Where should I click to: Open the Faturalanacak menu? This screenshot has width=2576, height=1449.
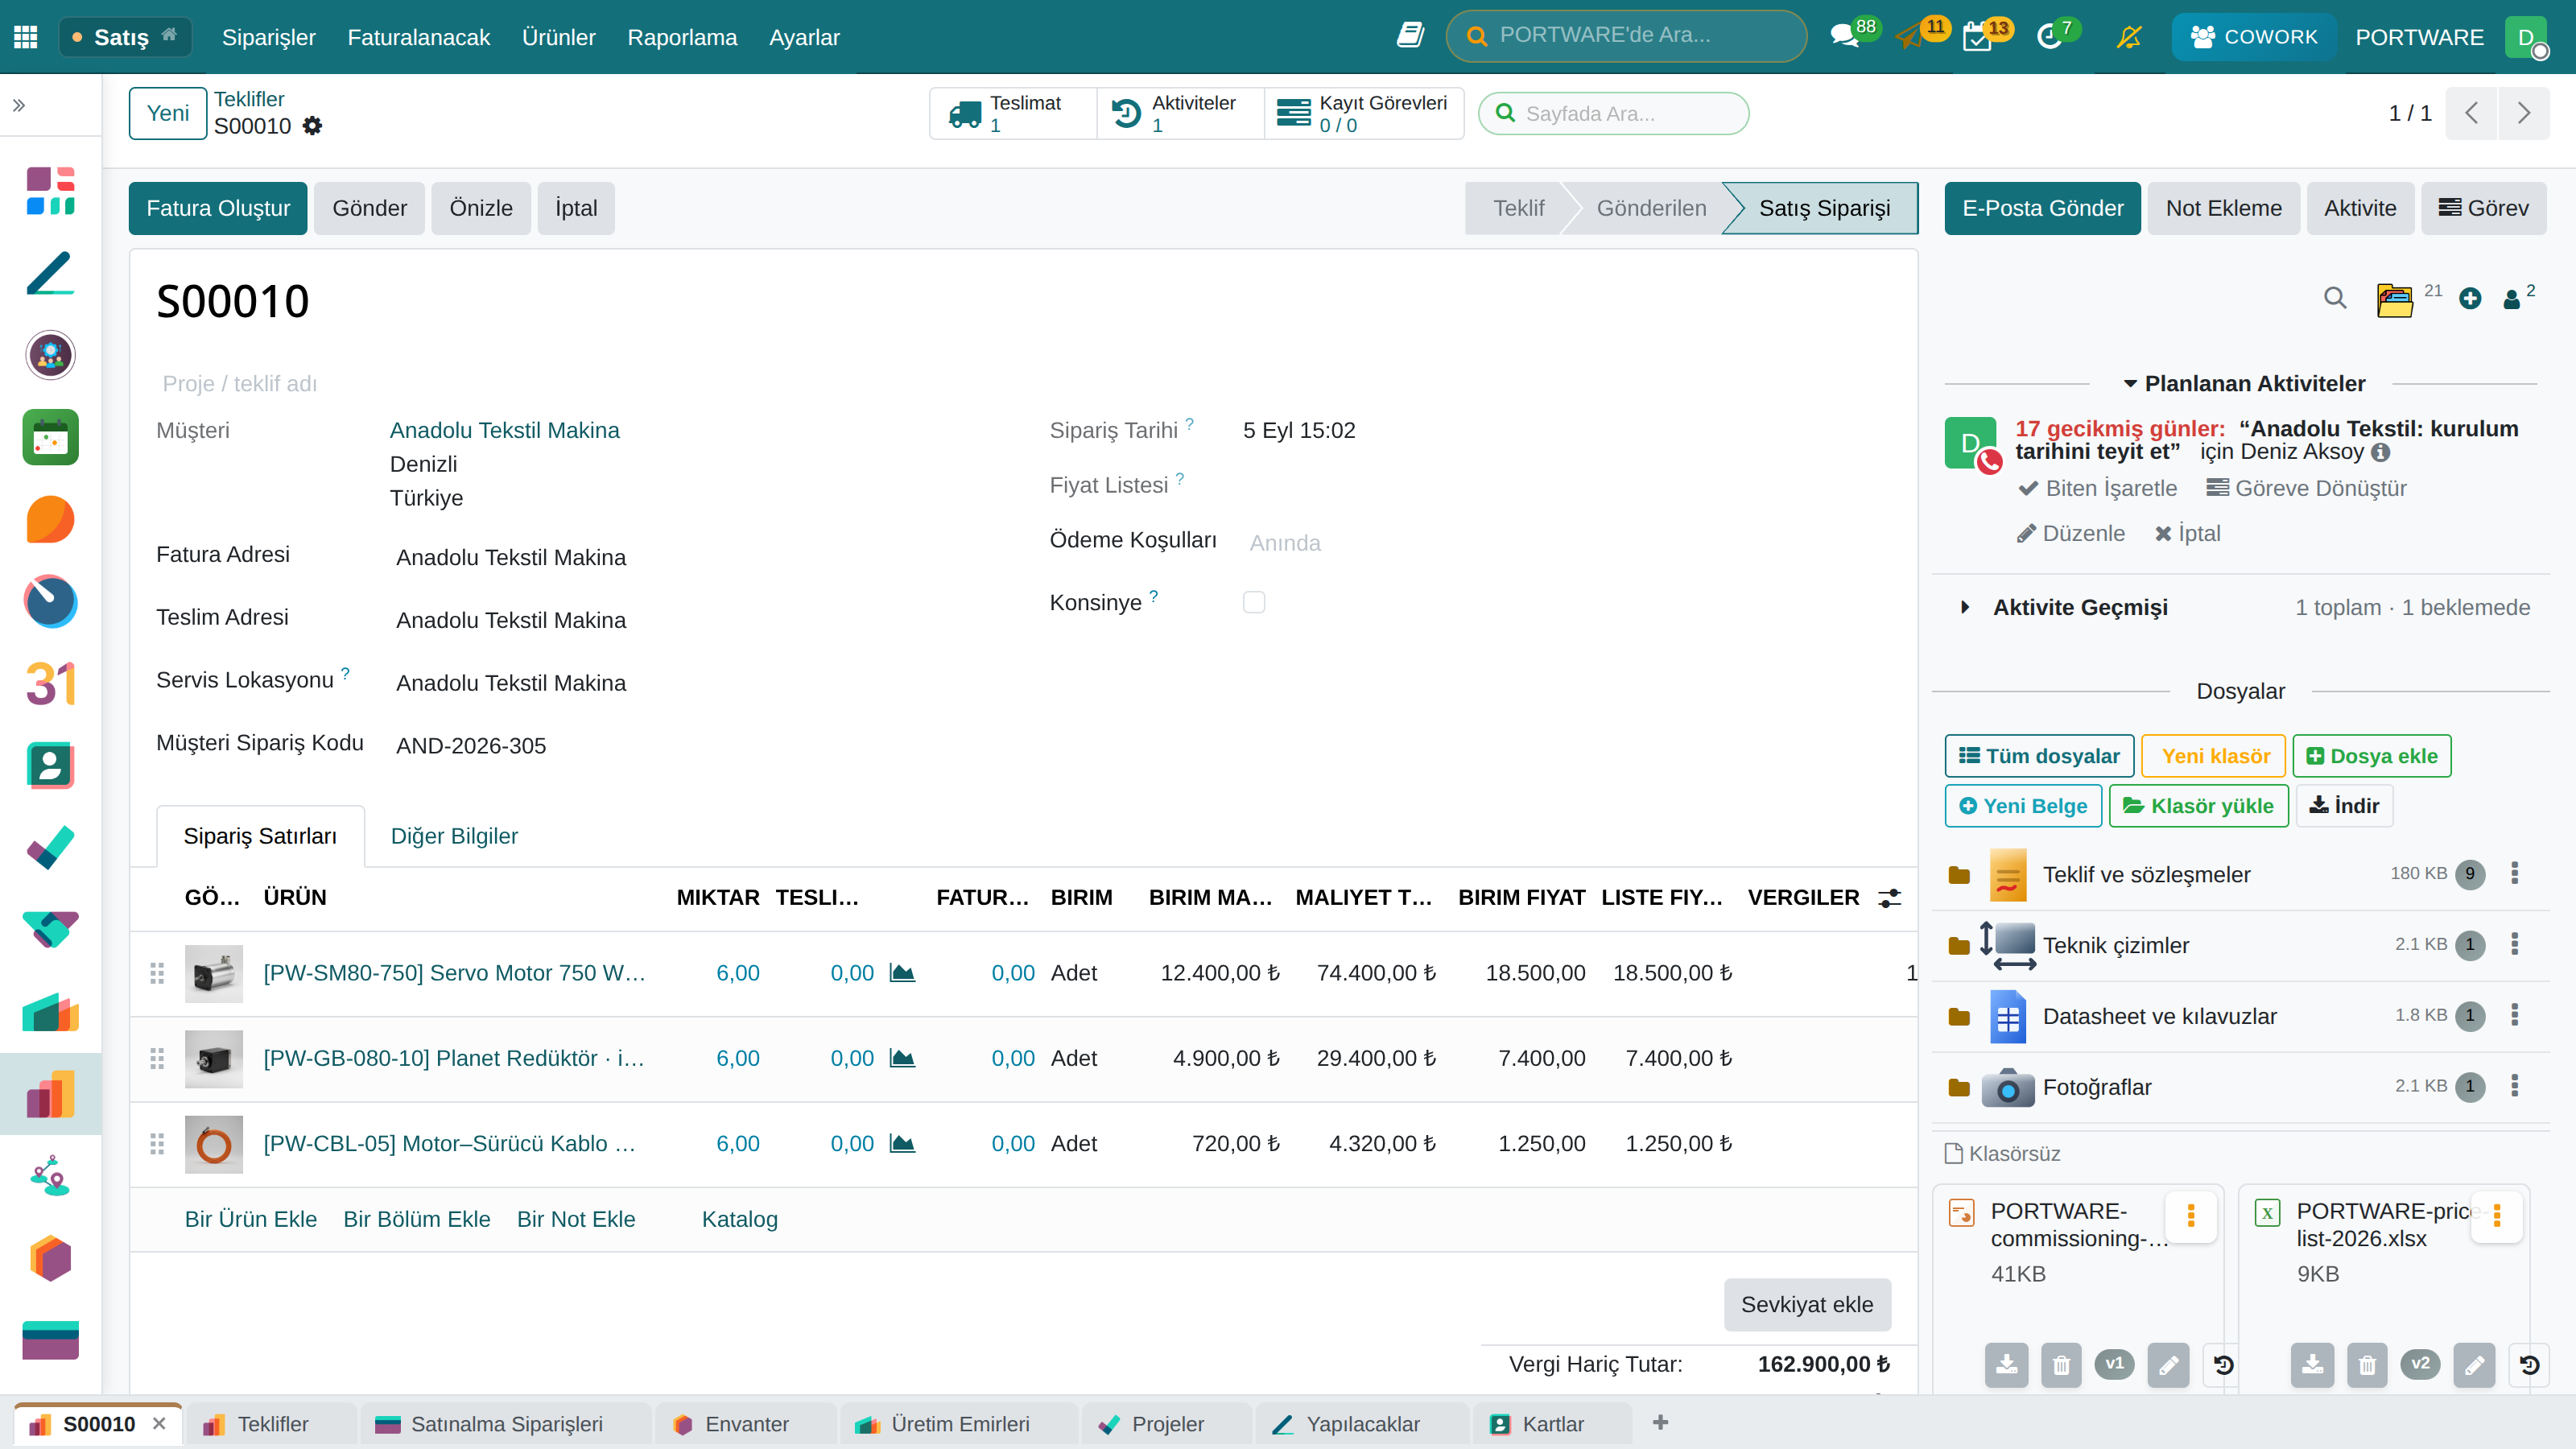[x=418, y=37]
